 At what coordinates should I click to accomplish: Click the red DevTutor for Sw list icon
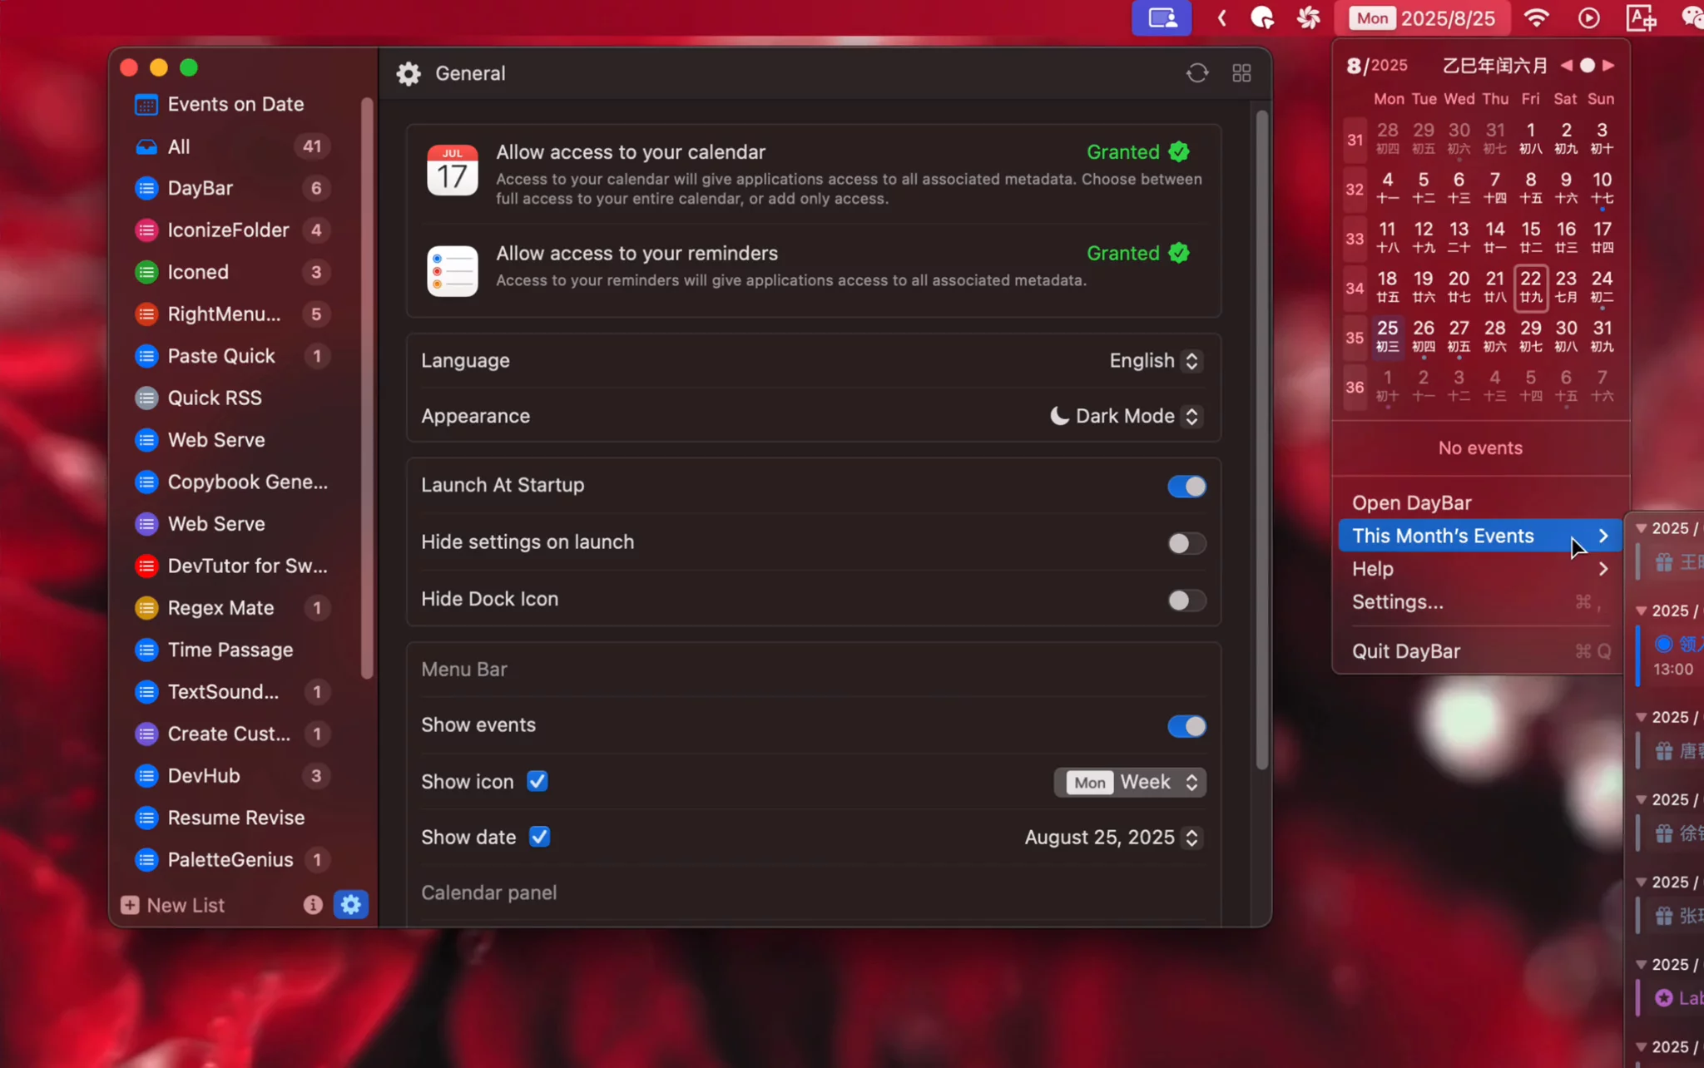coord(146,566)
